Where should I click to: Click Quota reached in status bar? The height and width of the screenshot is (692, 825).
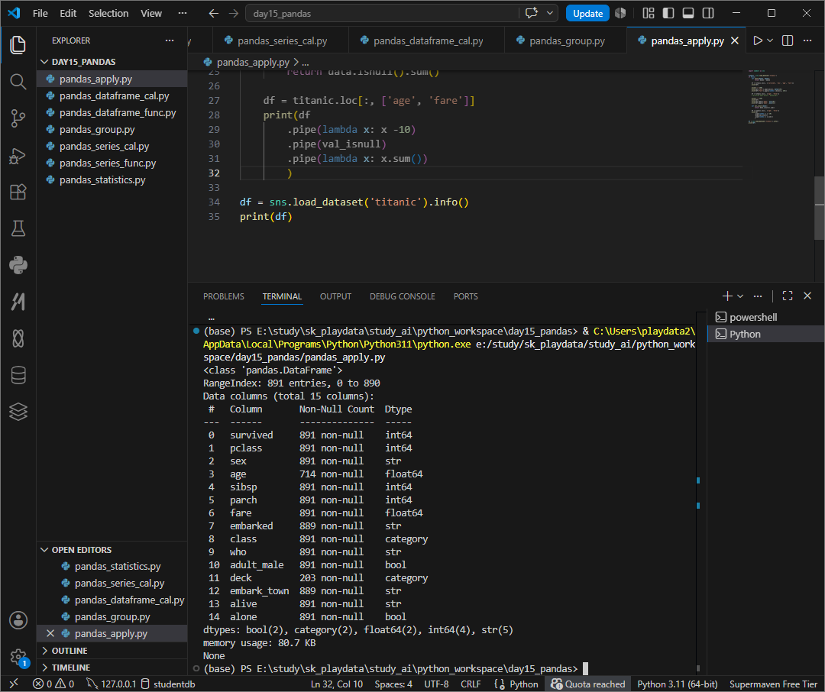(587, 684)
